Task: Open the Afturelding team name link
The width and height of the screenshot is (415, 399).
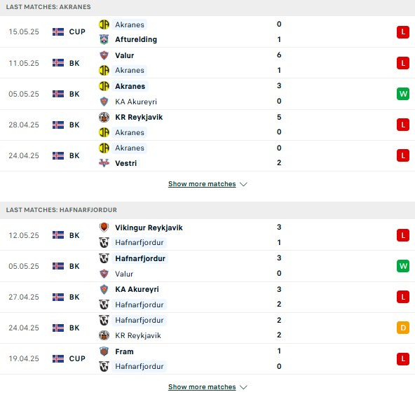Action: point(136,40)
